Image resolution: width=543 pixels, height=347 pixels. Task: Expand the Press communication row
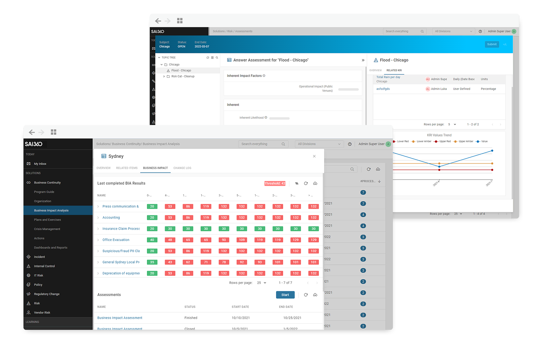point(98,206)
